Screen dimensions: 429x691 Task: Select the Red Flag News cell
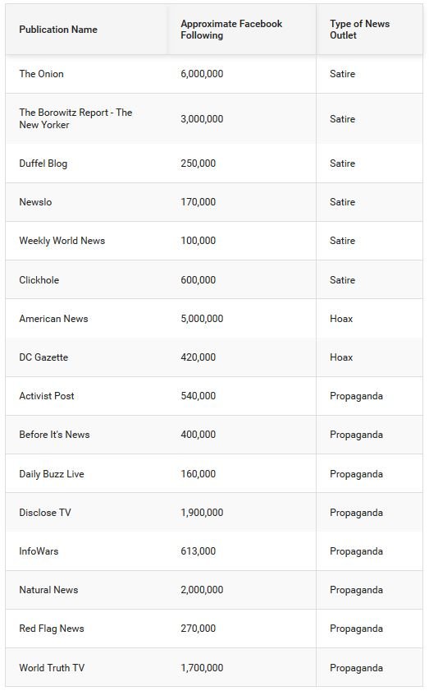(x=52, y=629)
